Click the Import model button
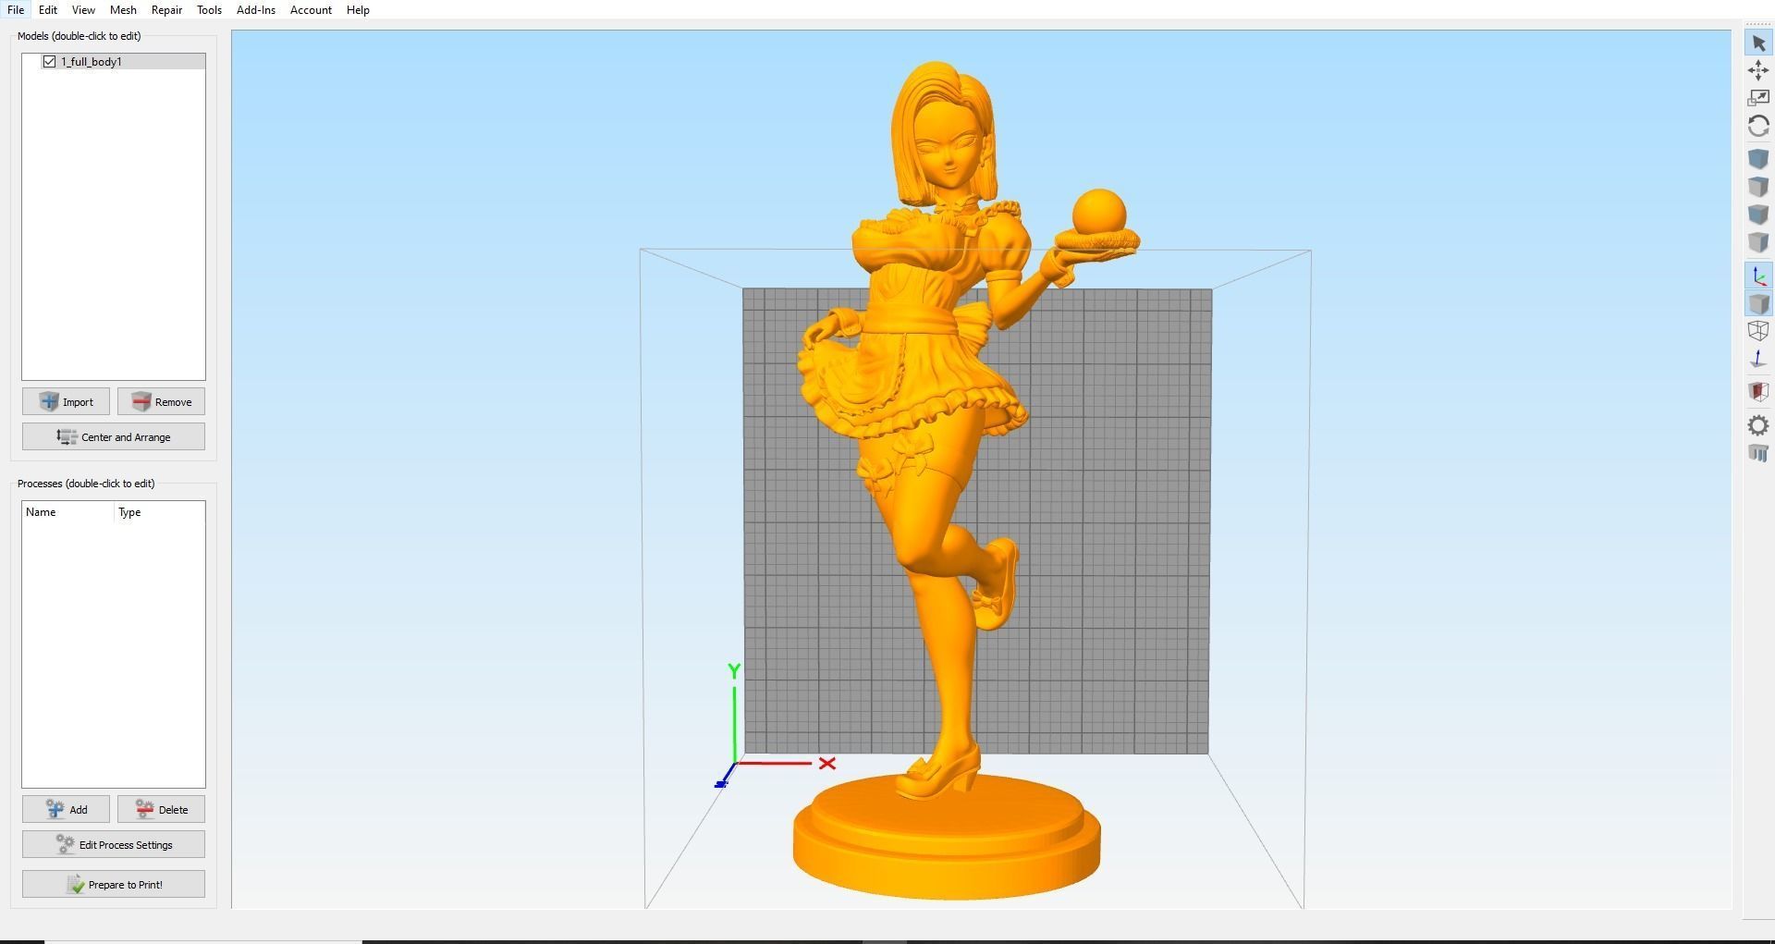This screenshot has height=944, width=1775. coord(66,402)
